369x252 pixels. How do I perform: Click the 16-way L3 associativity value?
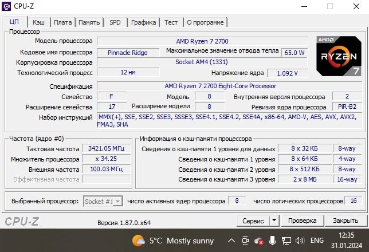click(x=347, y=179)
